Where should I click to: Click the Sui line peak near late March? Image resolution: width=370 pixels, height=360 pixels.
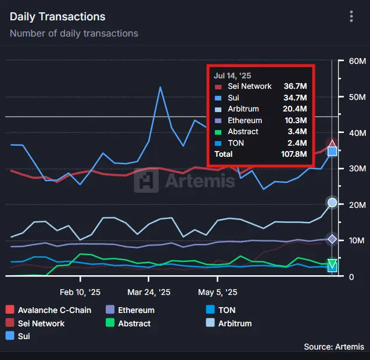[160, 88]
